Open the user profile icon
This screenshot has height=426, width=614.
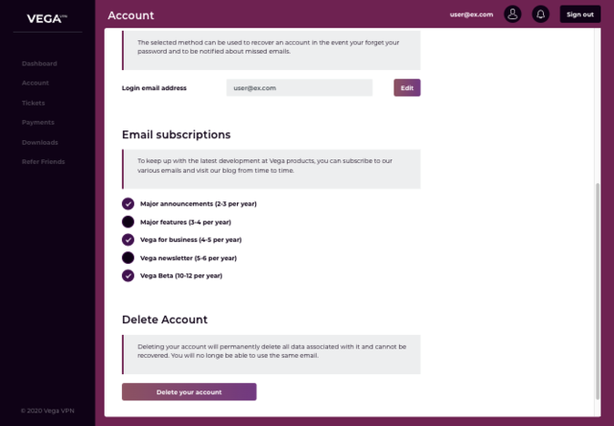coord(513,14)
